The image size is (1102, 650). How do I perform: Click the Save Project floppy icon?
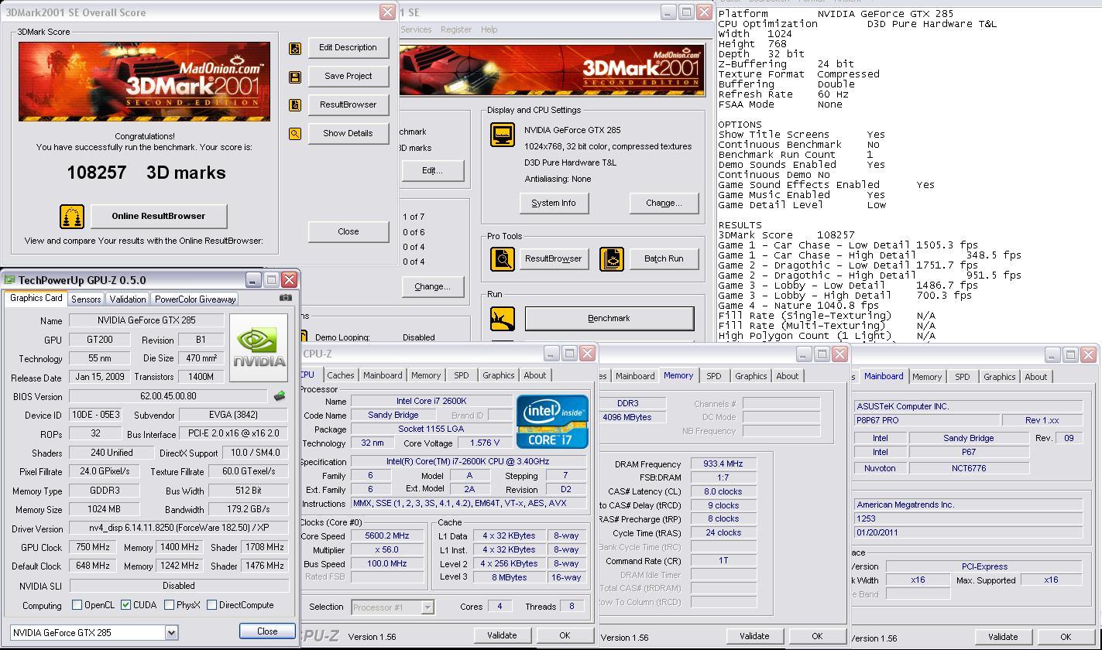tap(295, 77)
